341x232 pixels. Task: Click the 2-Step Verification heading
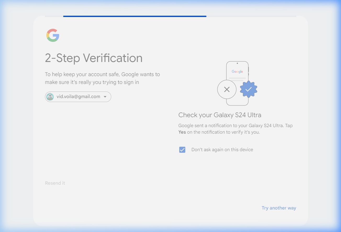click(94, 58)
